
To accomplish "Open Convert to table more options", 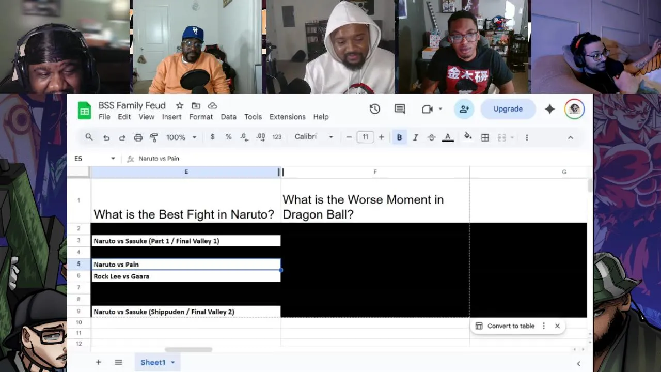I will point(543,326).
